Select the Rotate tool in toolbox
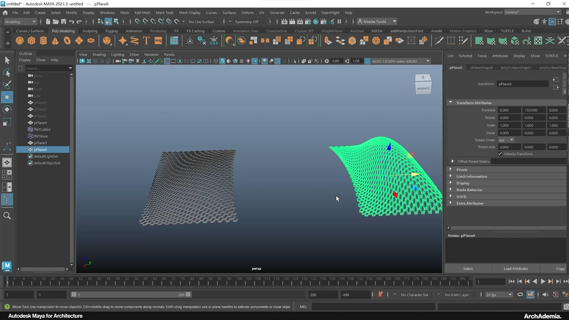Screen dimensions: 569x320 [x=7, y=109]
